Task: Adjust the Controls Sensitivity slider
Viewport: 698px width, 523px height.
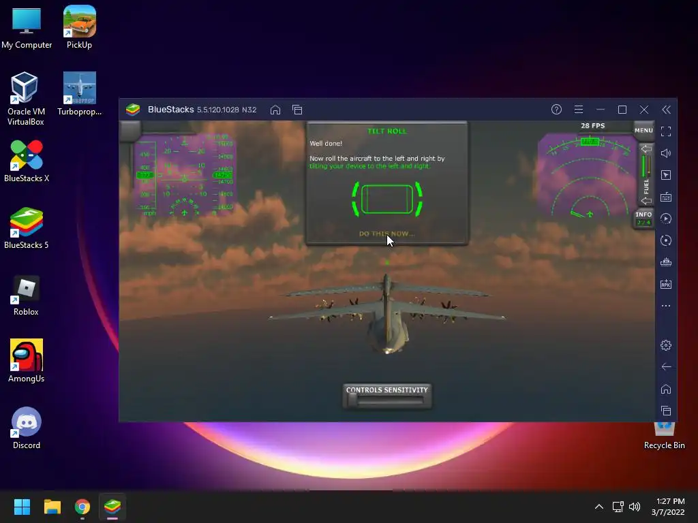Action: 387,400
